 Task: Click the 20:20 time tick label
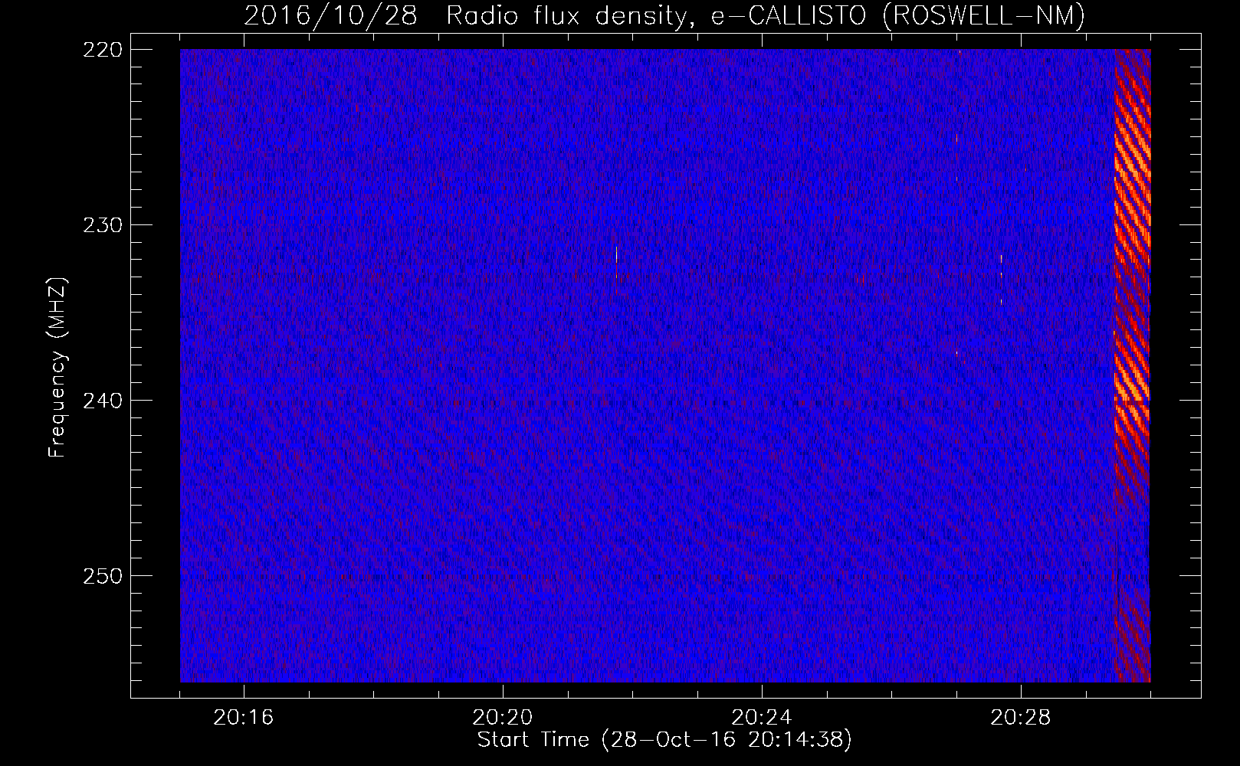[x=503, y=718]
